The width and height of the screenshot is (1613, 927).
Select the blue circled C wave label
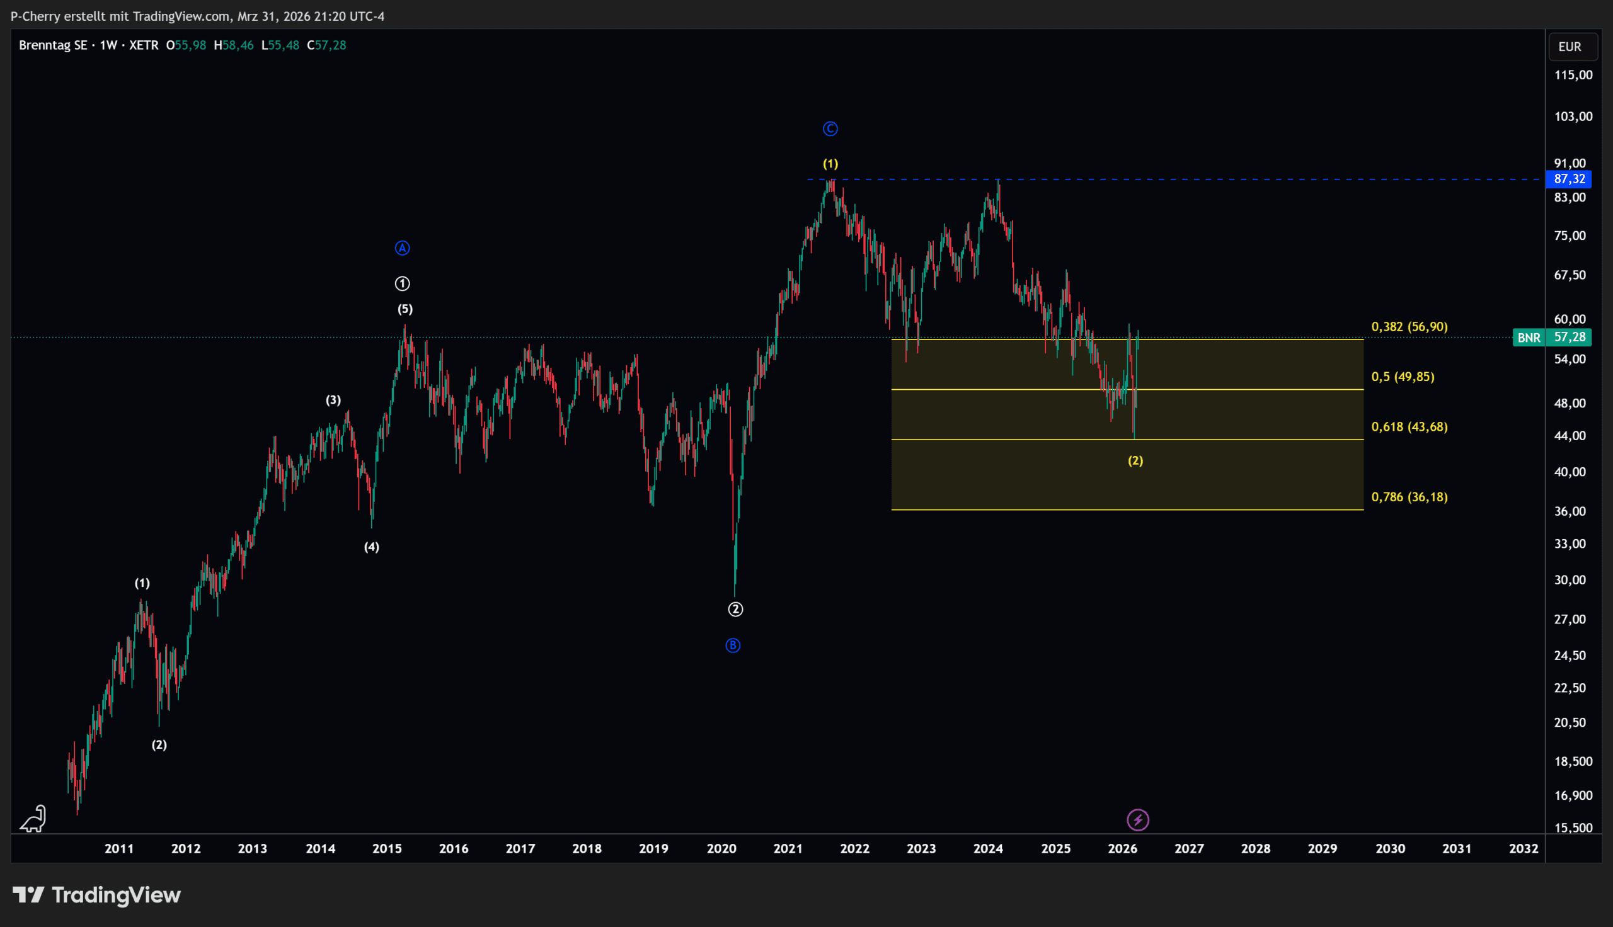click(830, 128)
